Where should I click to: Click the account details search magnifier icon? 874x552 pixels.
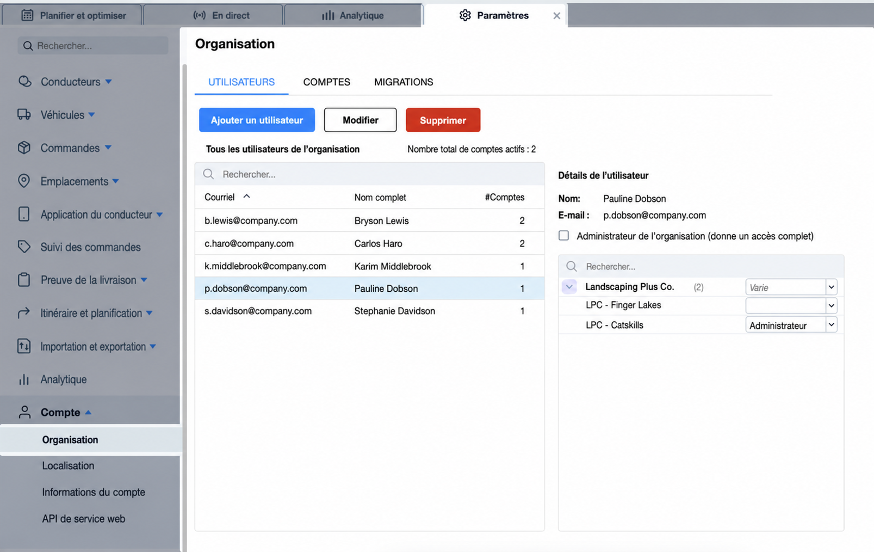[x=572, y=266]
